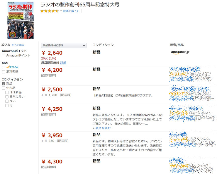Screen dimensions: 217x174
Task: Click the amazon.co.jp seller logo
Action: (180, 52)
